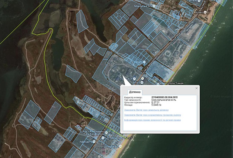Select the Ділянка tab

pyautogui.click(x=135, y=92)
